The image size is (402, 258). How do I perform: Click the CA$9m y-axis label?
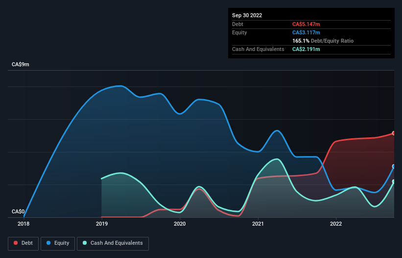[21, 64]
